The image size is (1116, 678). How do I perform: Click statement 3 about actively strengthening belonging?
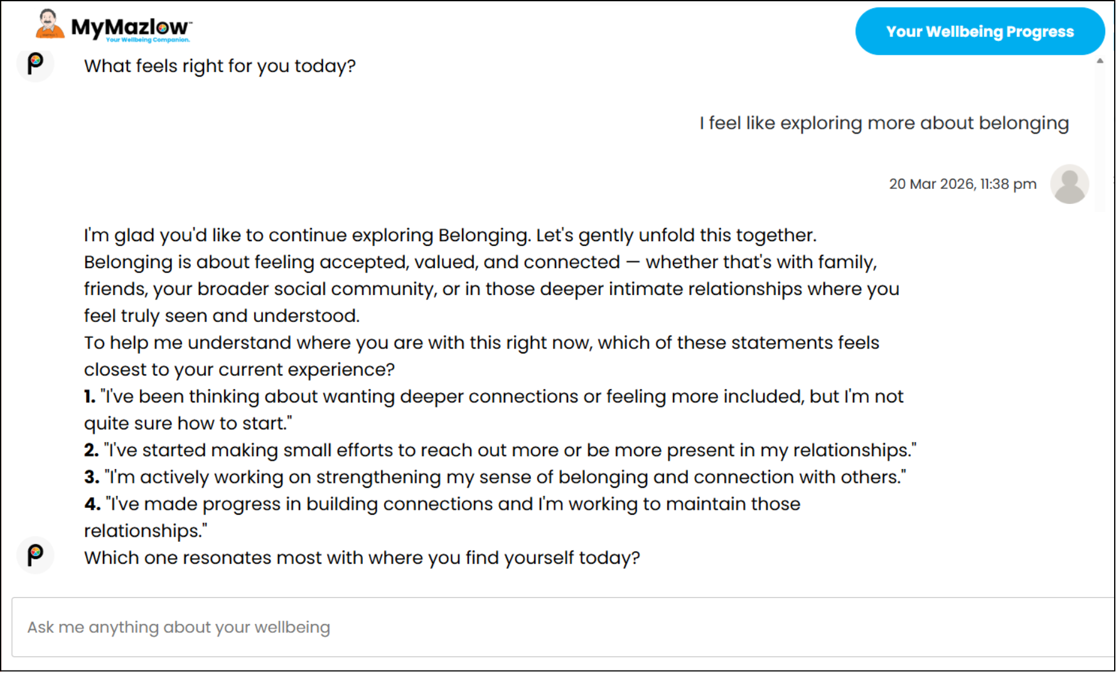495,477
